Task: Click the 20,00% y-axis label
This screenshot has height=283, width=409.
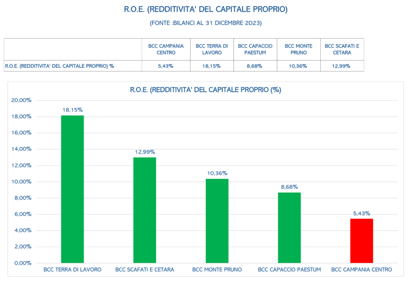Action: coord(21,100)
